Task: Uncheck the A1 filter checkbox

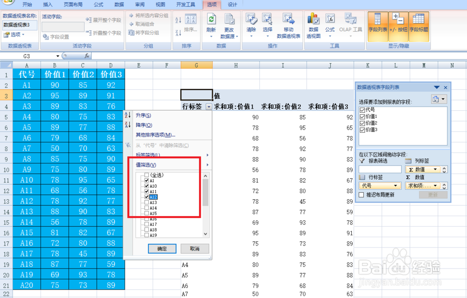Action: [x=147, y=181]
